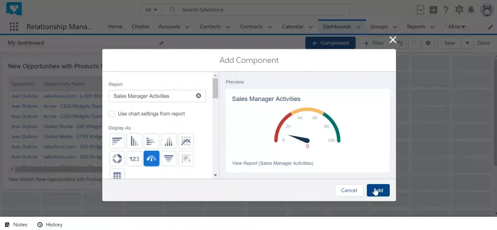The image size is (497, 230).
Task: Select line chart display type
Action: (x=186, y=141)
